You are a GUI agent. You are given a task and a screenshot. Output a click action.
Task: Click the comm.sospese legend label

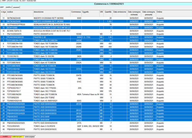30,137
